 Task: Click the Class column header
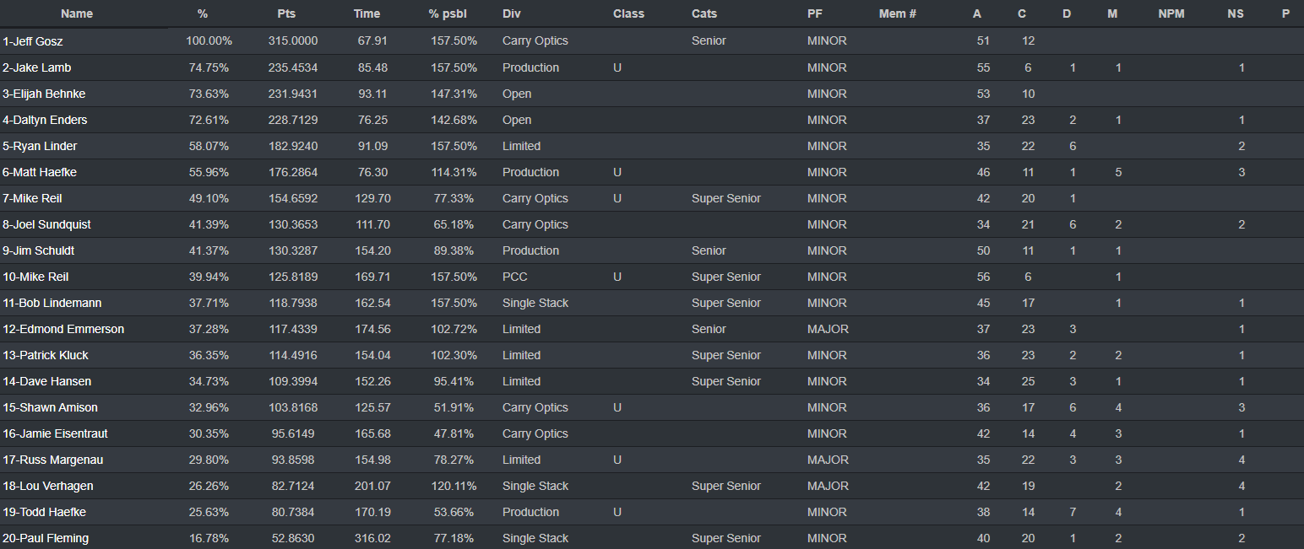628,13
